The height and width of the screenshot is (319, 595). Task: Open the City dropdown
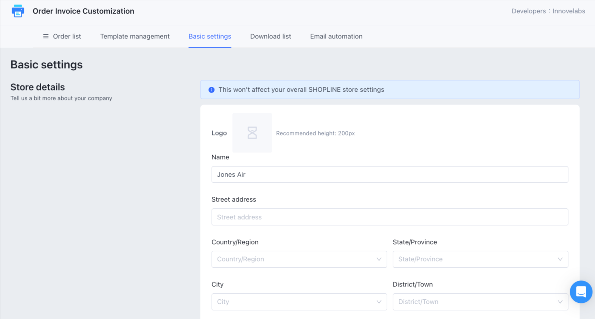coord(299,302)
